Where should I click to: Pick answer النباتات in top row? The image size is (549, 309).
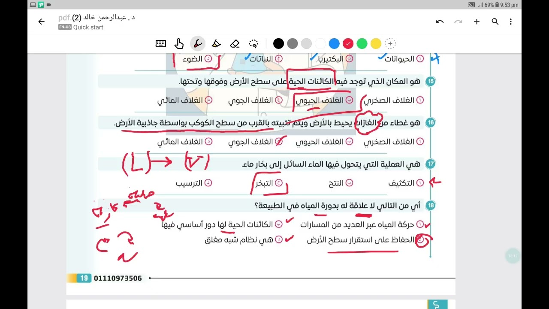point(266,59)
